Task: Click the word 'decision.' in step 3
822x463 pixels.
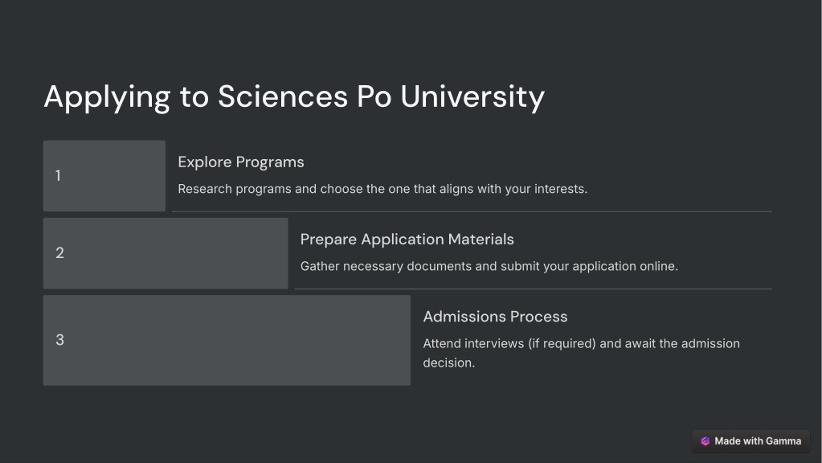Action: click(x=448, y=363)
